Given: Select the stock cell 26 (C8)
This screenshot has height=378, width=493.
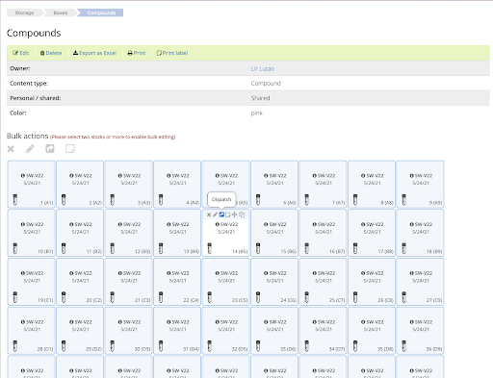Looking at the screenshot, I should (x=372, y=282).
